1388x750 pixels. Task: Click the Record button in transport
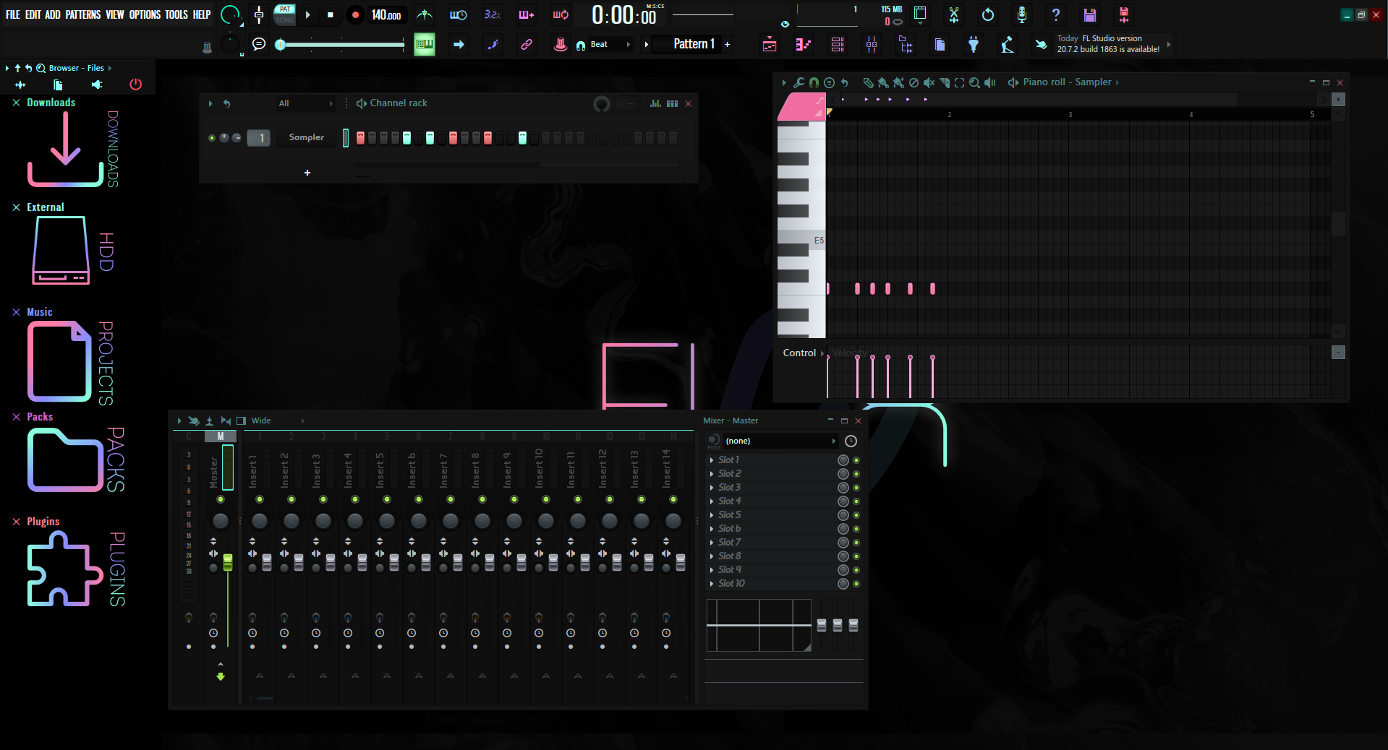[355, 14]
